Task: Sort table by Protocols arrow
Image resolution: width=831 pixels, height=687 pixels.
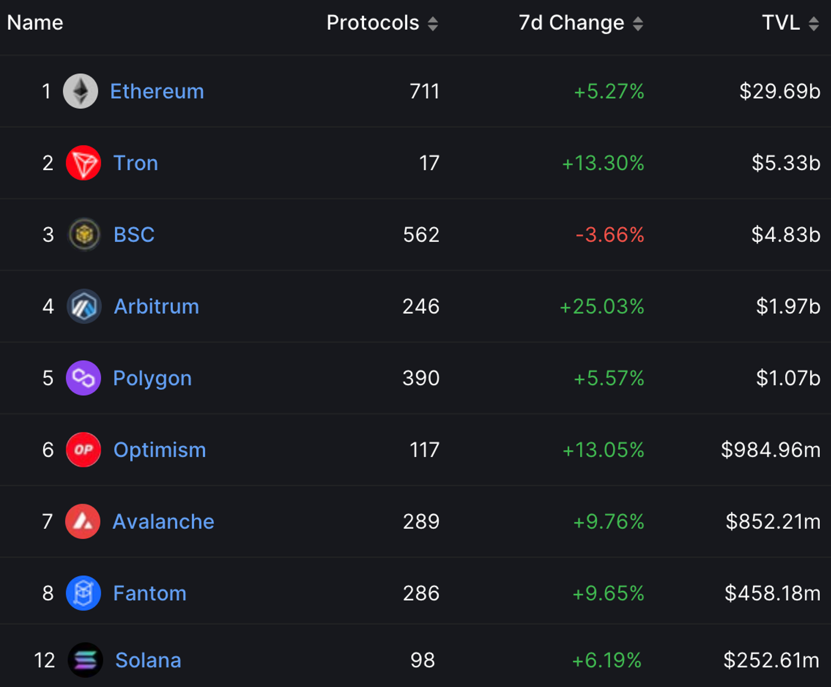Action: pyautogui.click(x=433, y=23)
